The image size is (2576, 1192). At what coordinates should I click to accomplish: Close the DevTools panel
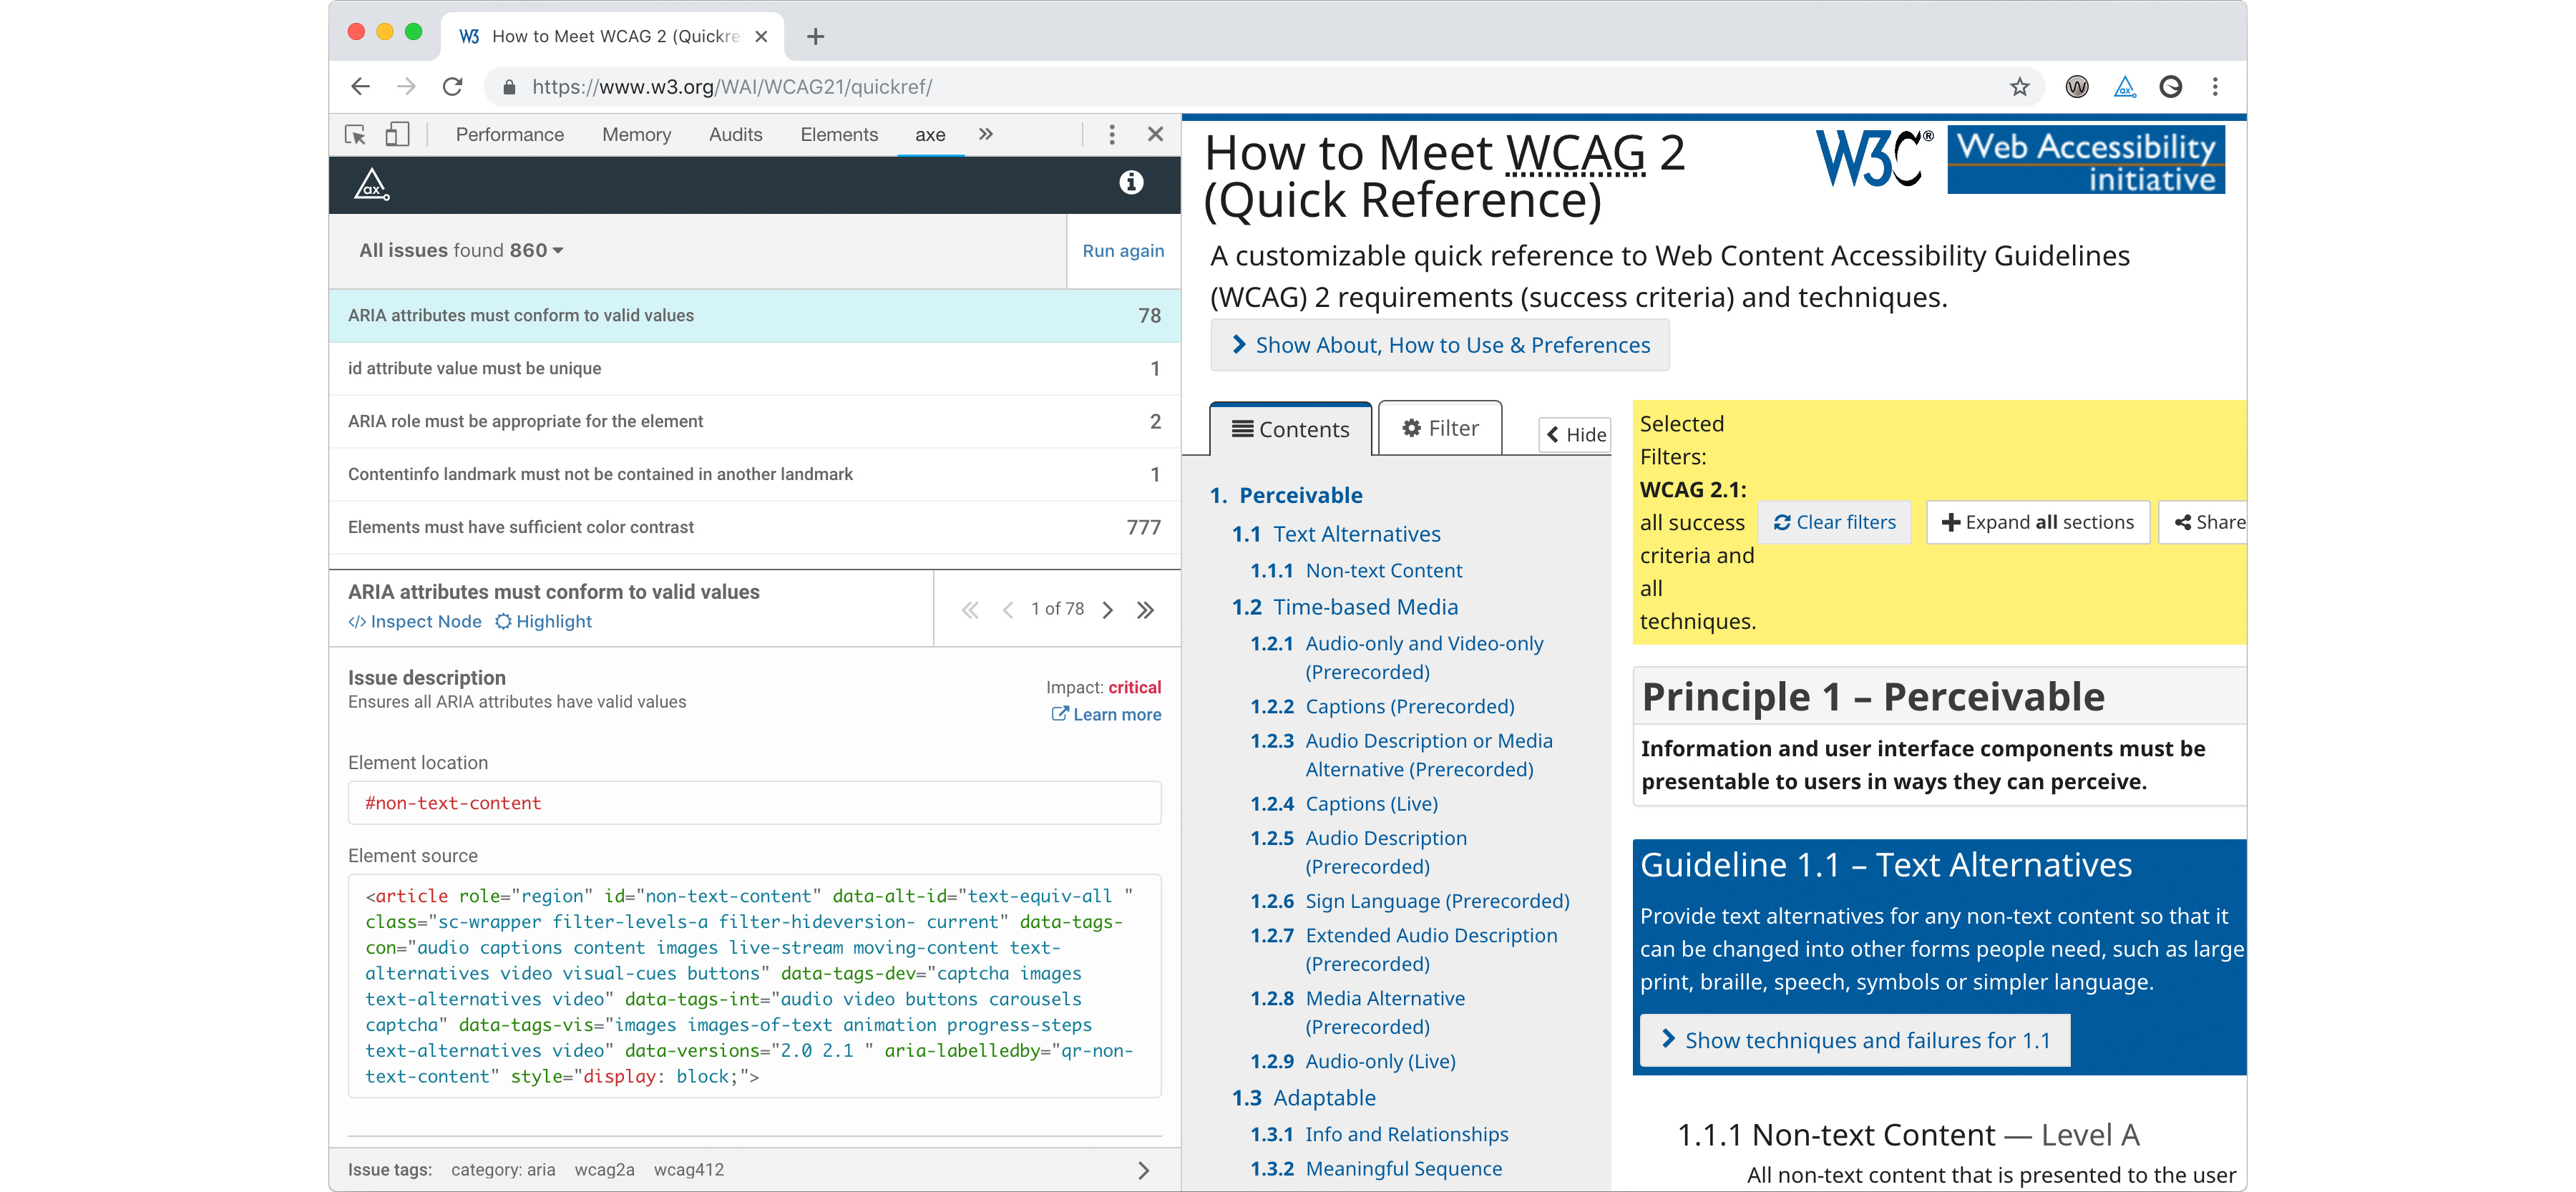coord(1156,134)
